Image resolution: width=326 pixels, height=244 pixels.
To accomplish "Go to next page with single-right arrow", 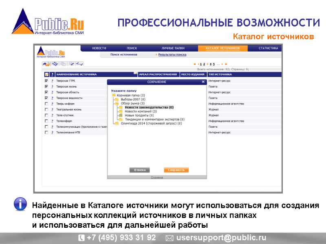I will tap(222, 64).
